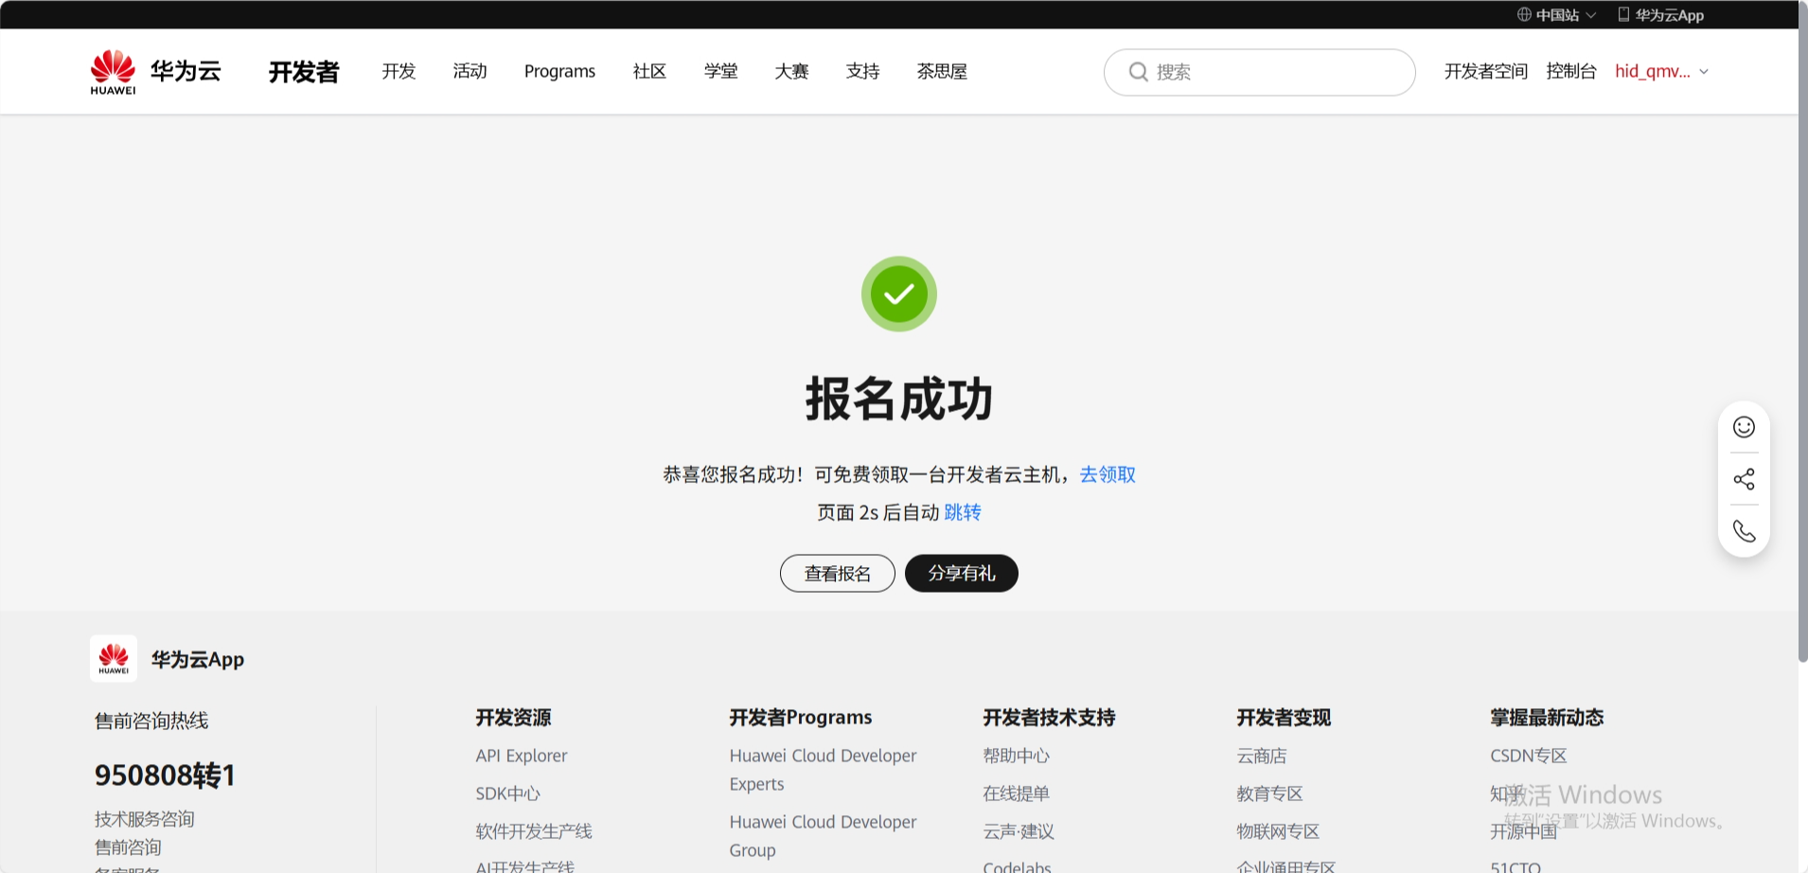Click the 去领取 link
Screen dimensions: 1808x873
pyautogui.click(x=1108, y=474)
